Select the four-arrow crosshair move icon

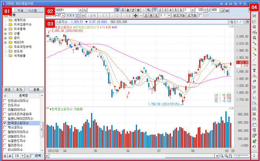[136, 15]
